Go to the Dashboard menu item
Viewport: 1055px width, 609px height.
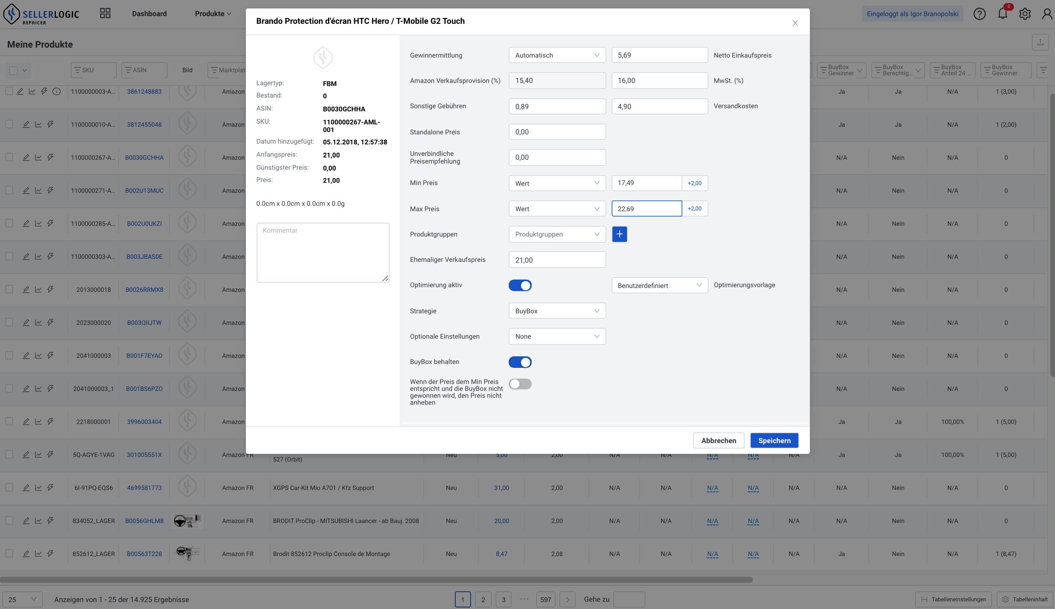149,14
